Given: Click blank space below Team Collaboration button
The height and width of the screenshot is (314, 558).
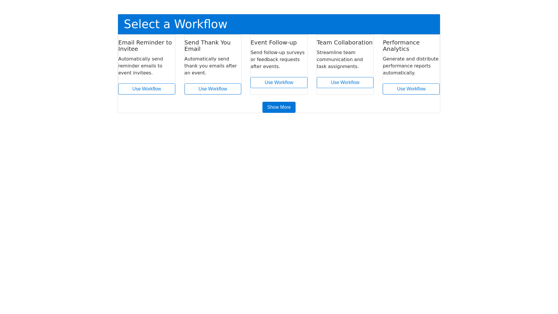Looking at the screenshot, I should coord(345,91).
